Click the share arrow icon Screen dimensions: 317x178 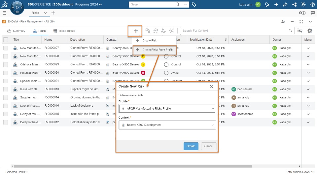click(x=285, y=4)
